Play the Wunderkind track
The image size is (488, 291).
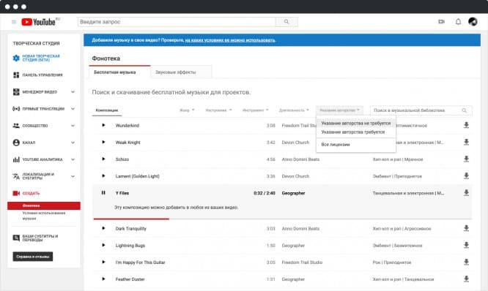pyautogui.click(x=103, y=125)
